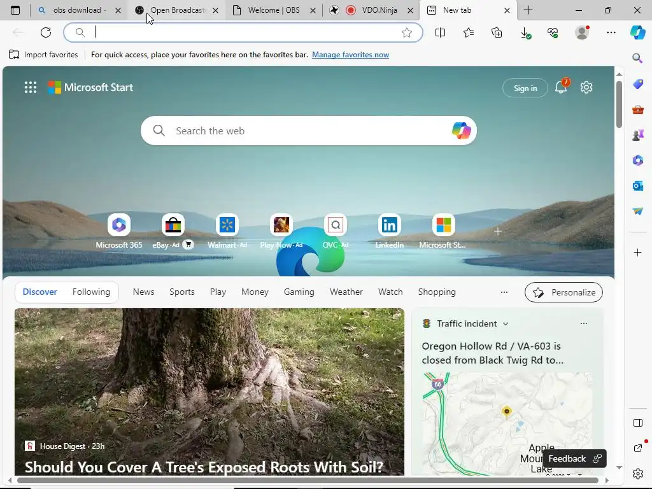Screen dimensions: 652x489
Task: Close the VDO.Ninja tab
Action: pos(410,10)
